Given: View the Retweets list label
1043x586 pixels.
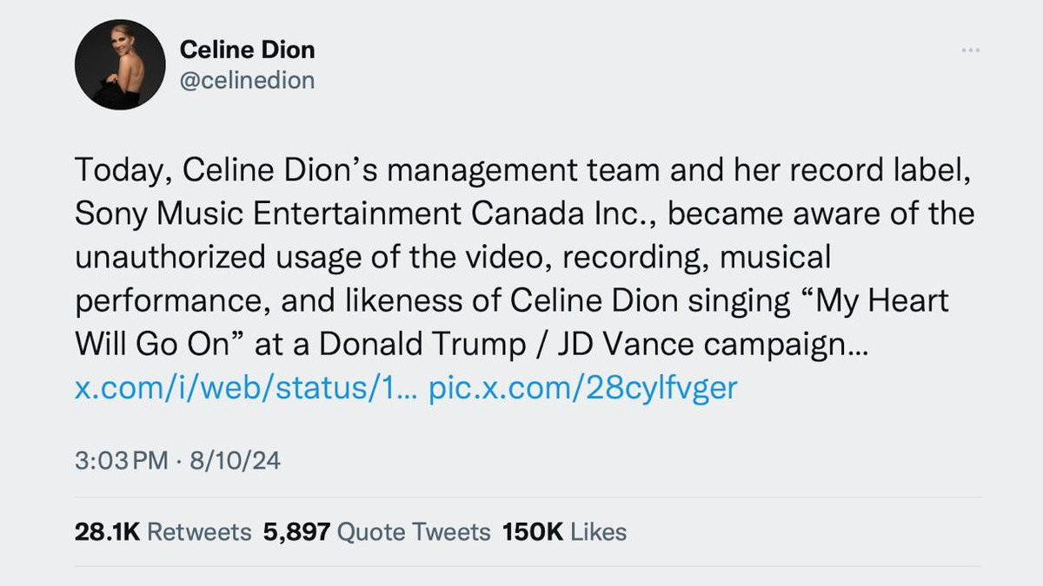Looking at the screenshot, I should (200, 531).
